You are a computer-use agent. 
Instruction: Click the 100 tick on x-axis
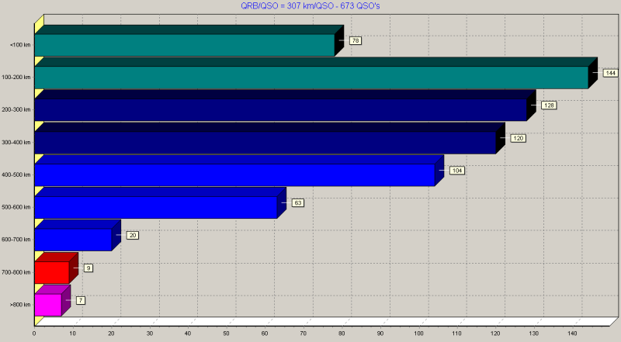click(x=418, y=333)
